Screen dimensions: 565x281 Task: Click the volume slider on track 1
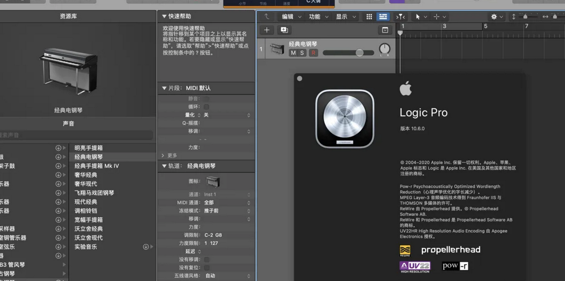point(348,53)
